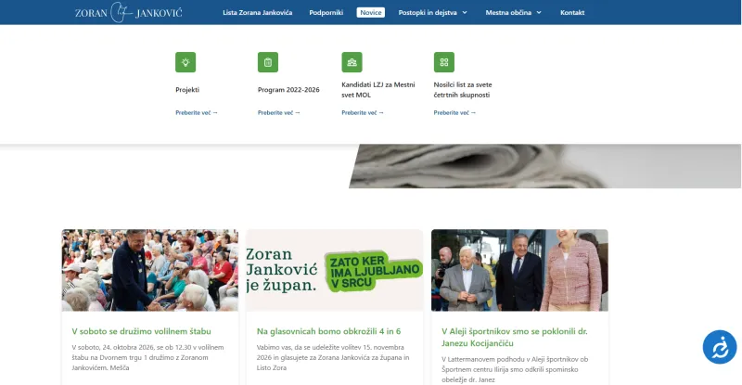The height and width of the screenshot is (385, 742).
Task: Open article V soboto se družimo volilnem štabu
Action: [142, 331]
